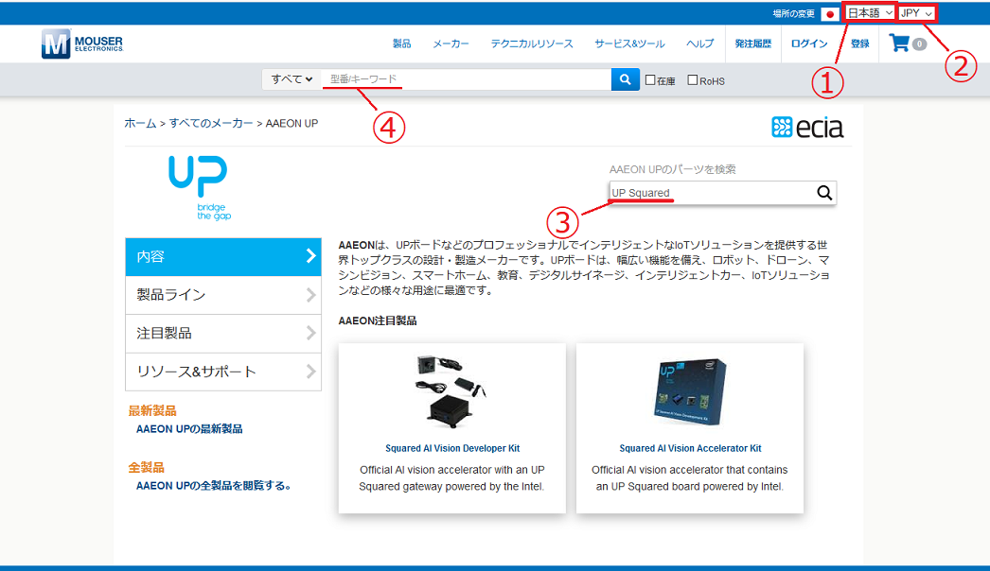Screen dimensions: 990x571
Task: Go to ホーム breadcrumb
Action: [140, 123]
